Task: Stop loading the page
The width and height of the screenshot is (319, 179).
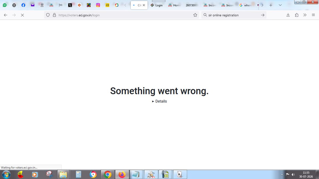Action: pos(22,15)
